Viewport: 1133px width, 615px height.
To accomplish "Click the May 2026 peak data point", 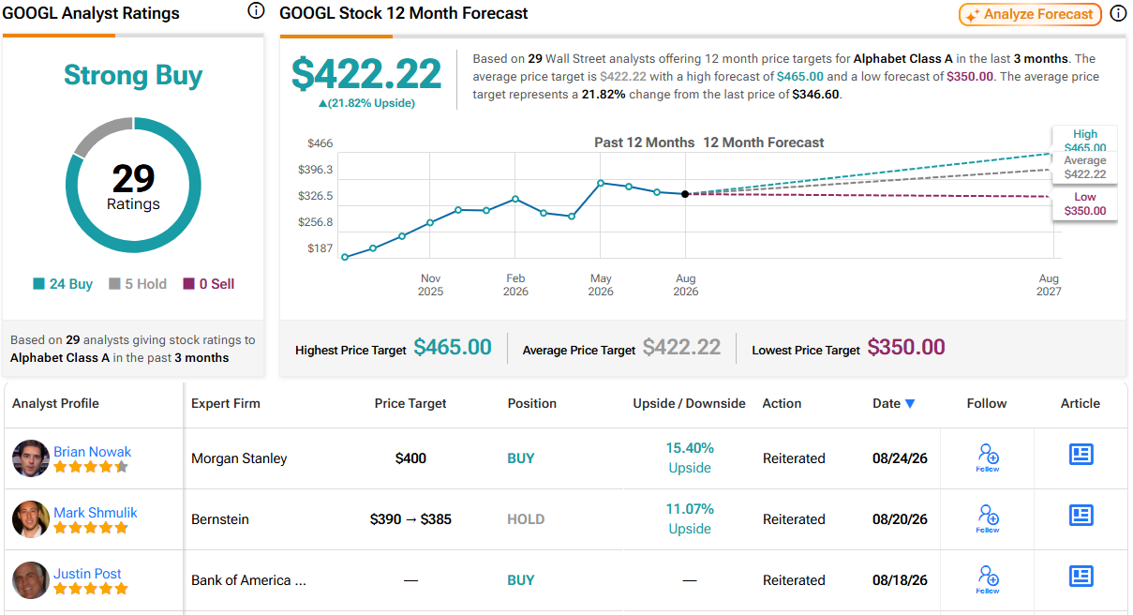I will point(601,183).
